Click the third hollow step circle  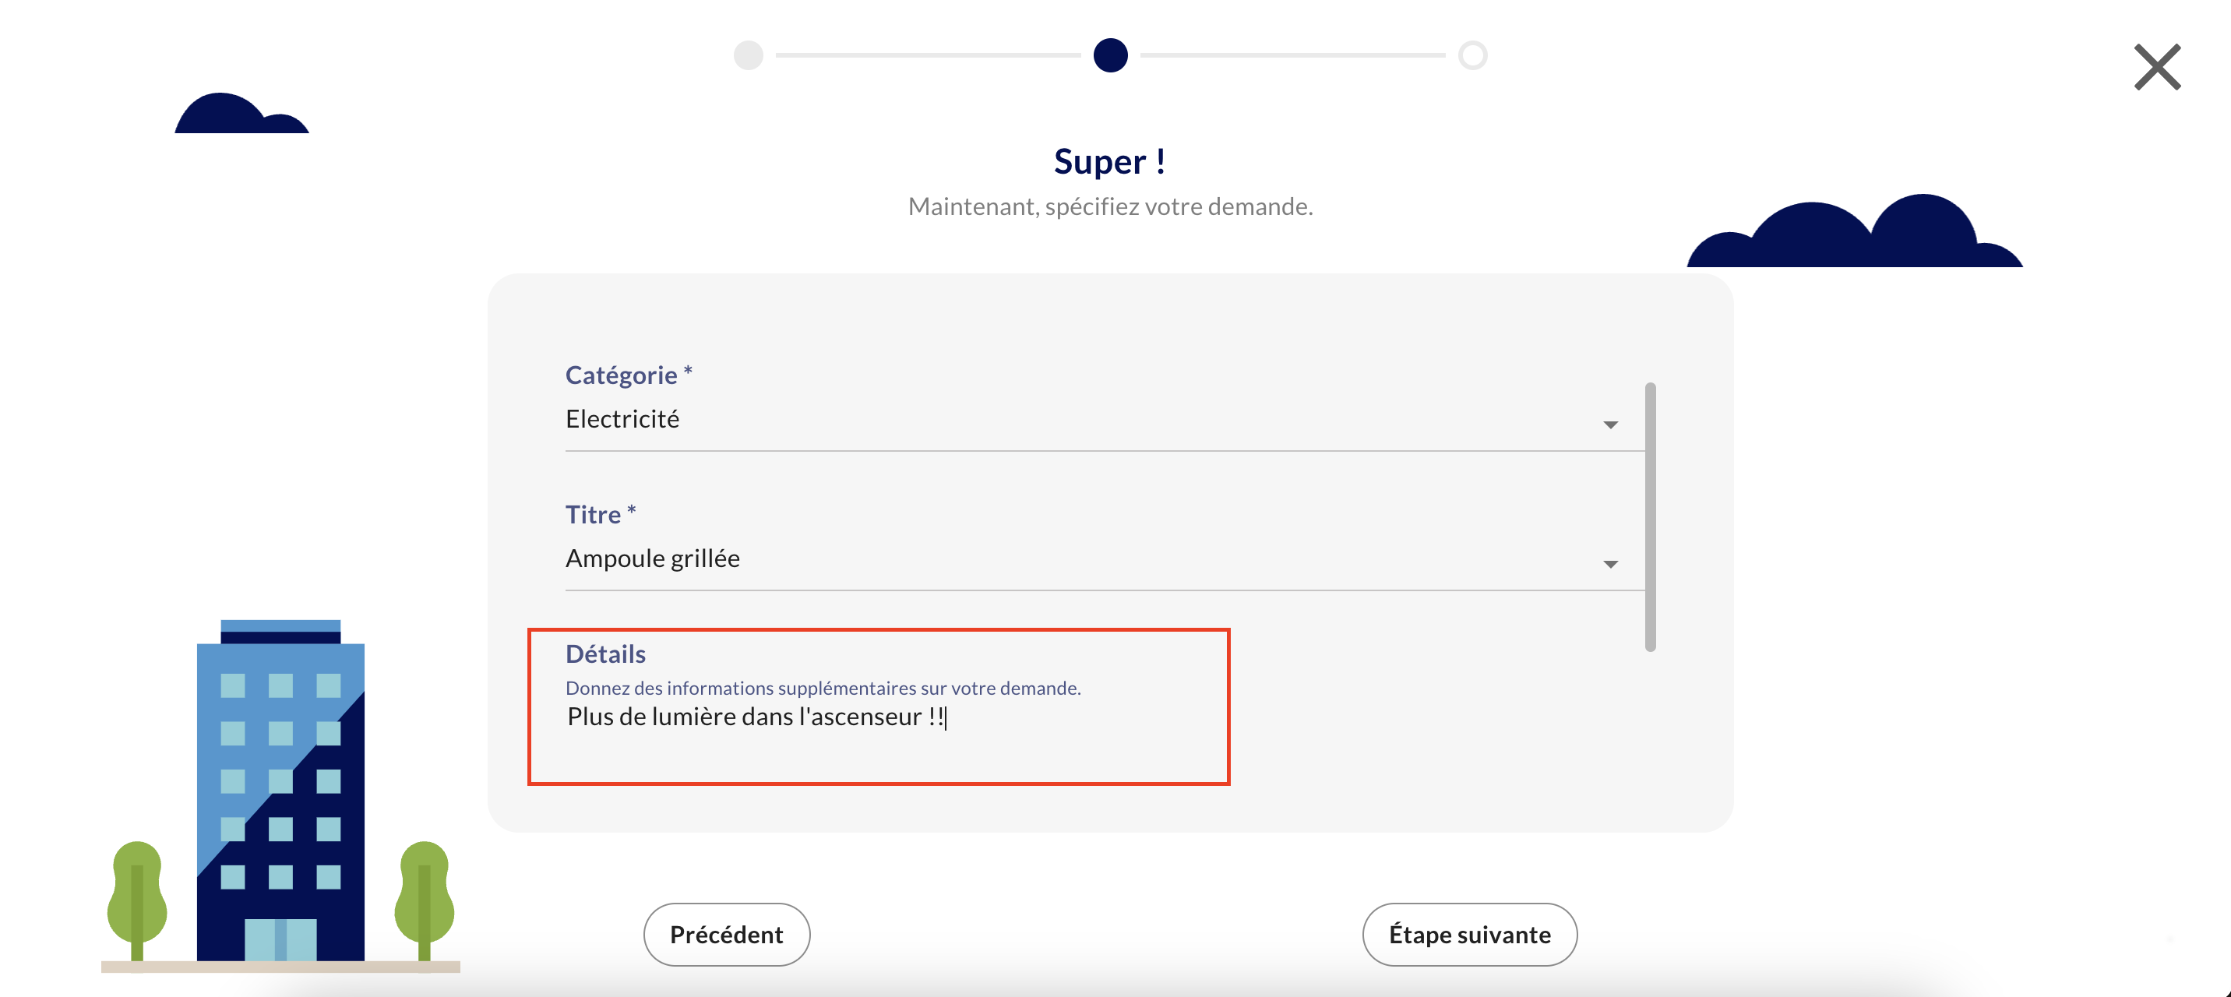pyautogui.click(x=1472, y=55)
